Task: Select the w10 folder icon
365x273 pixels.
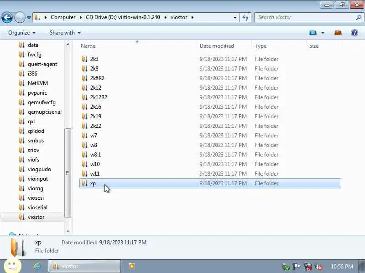Action: tap(84, 164)
